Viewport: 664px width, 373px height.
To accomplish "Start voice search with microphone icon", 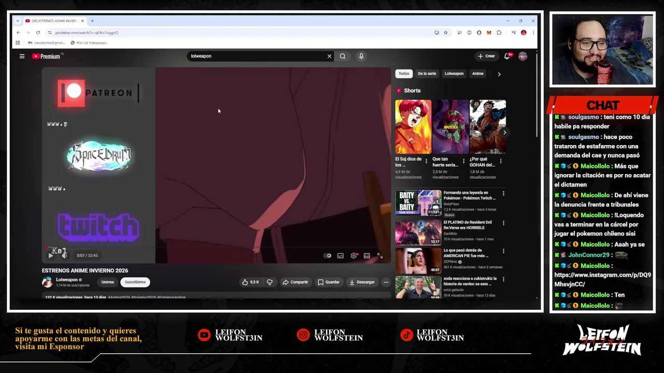I will click(361, 56).
